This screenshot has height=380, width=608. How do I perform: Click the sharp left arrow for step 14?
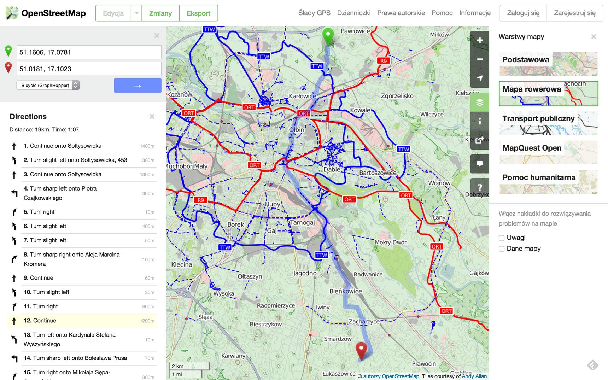point(14,358)
